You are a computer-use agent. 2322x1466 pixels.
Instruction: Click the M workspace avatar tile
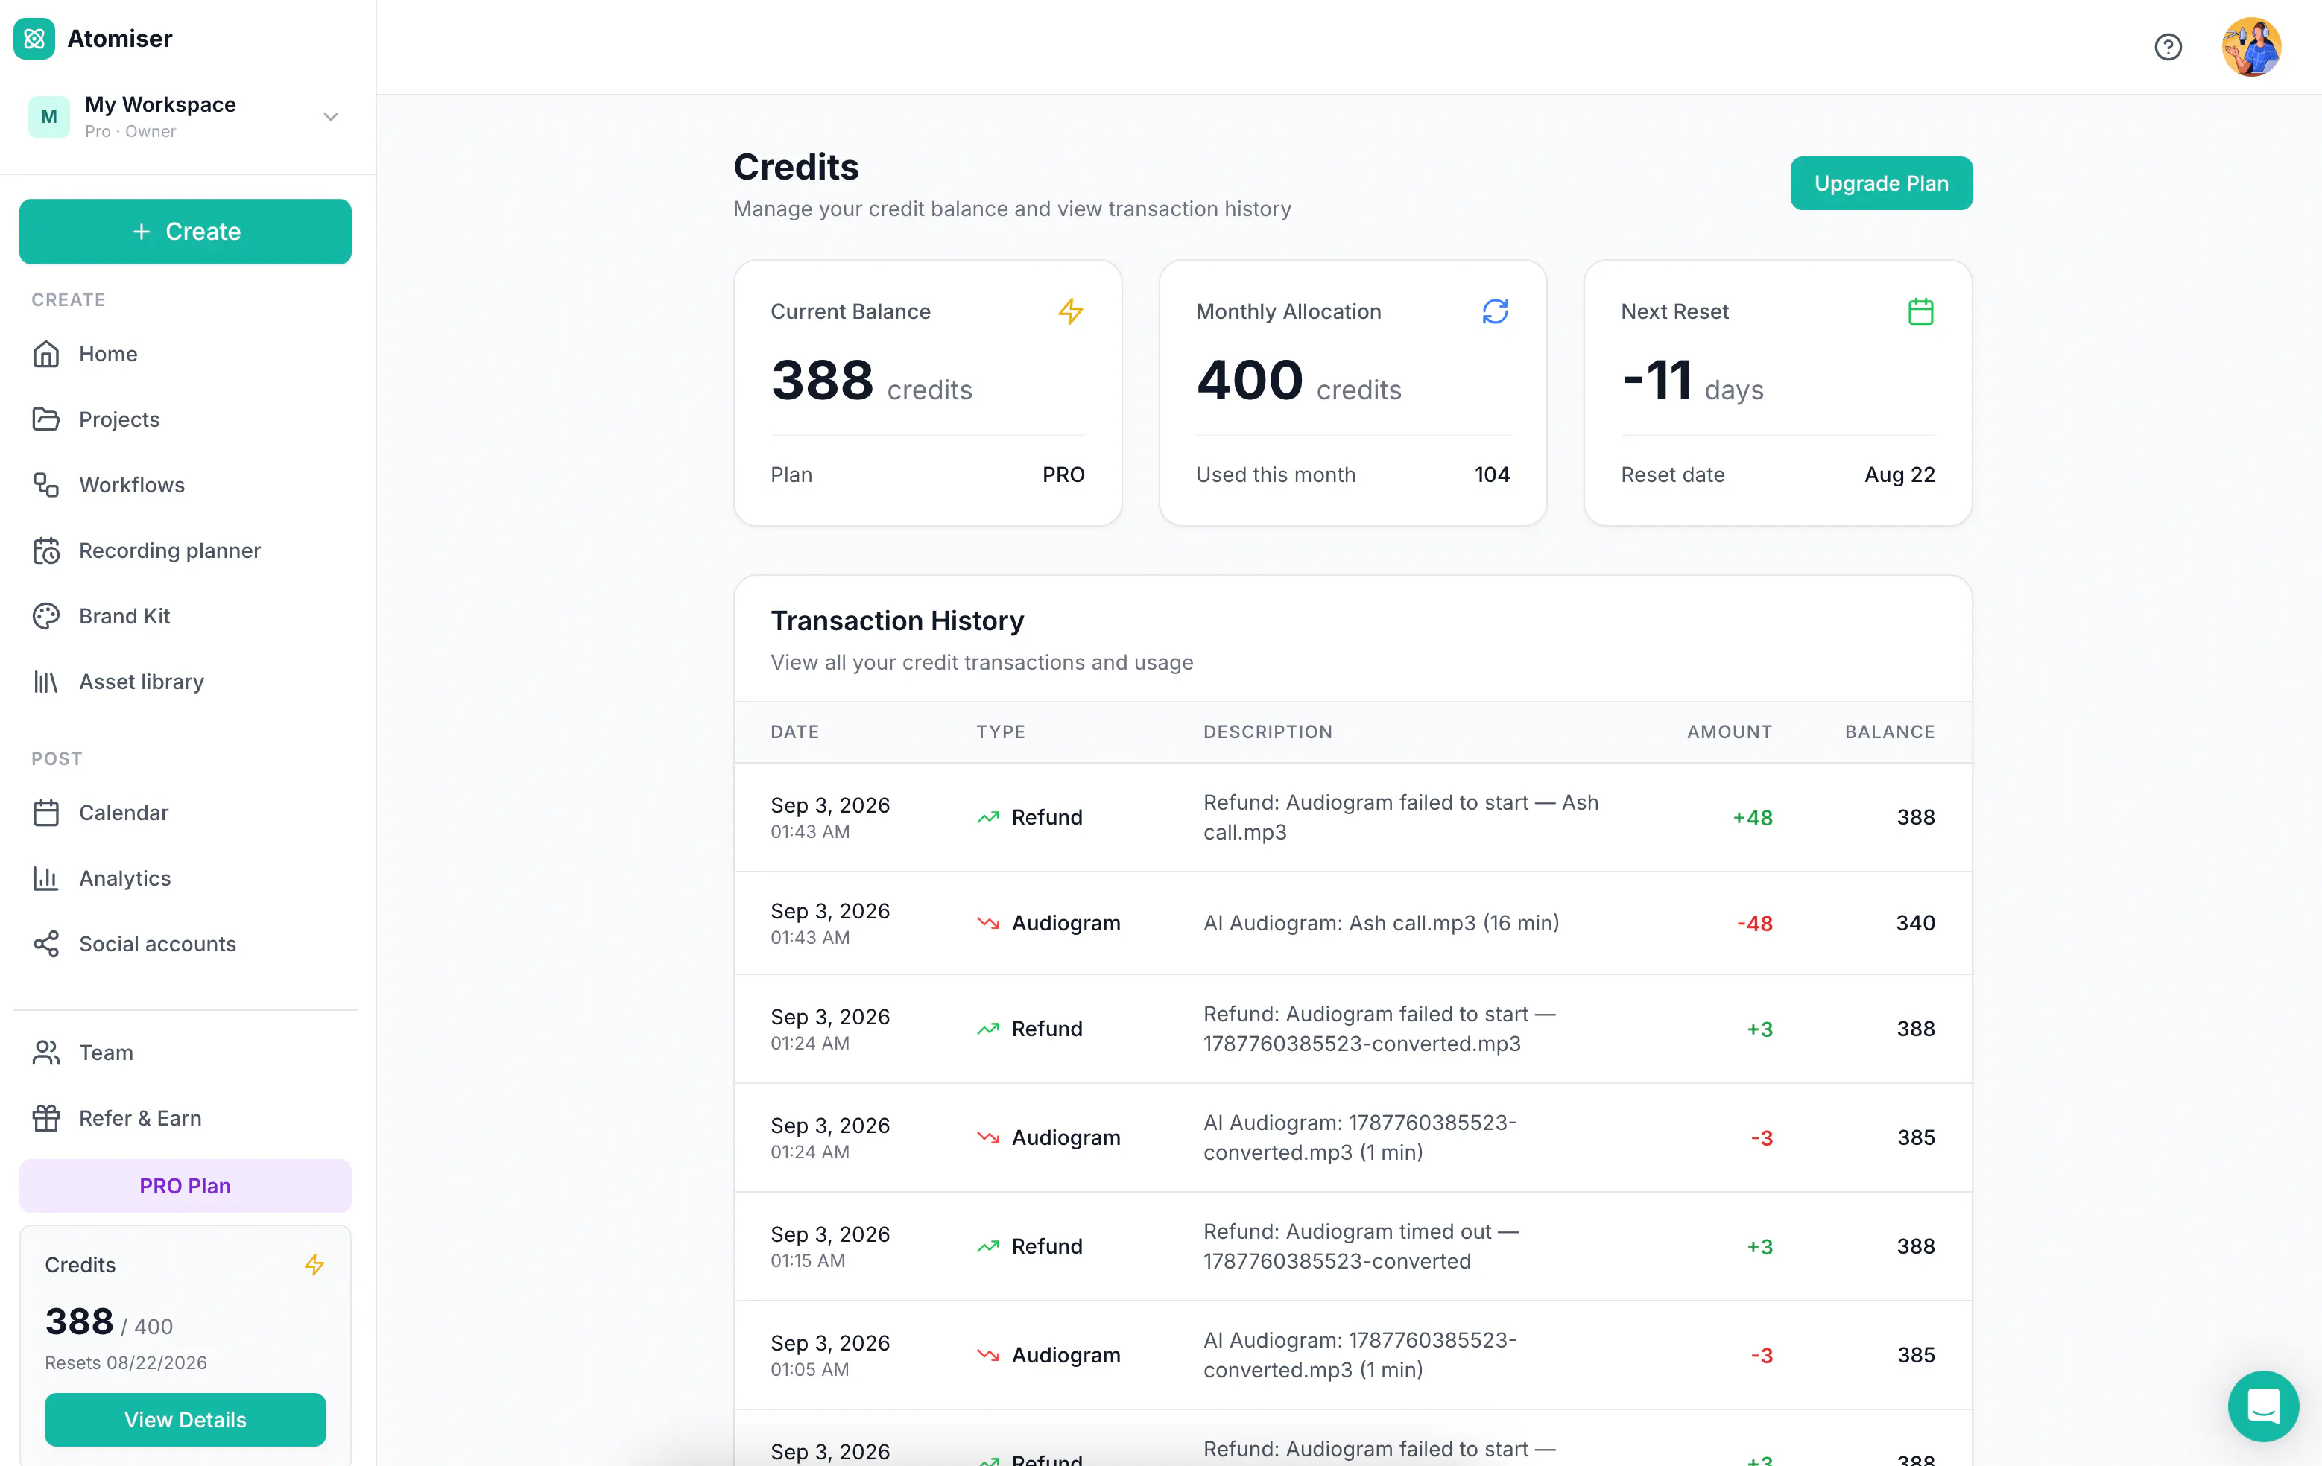[49, 117]
